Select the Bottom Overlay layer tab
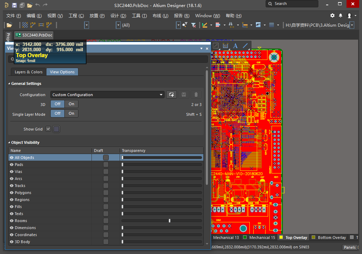The height and width of the screenshot is (254, 362). 329,238
